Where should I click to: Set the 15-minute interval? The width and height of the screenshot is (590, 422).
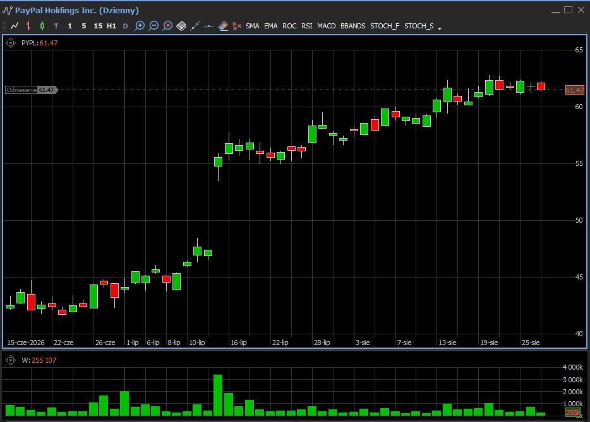(98, 26)
